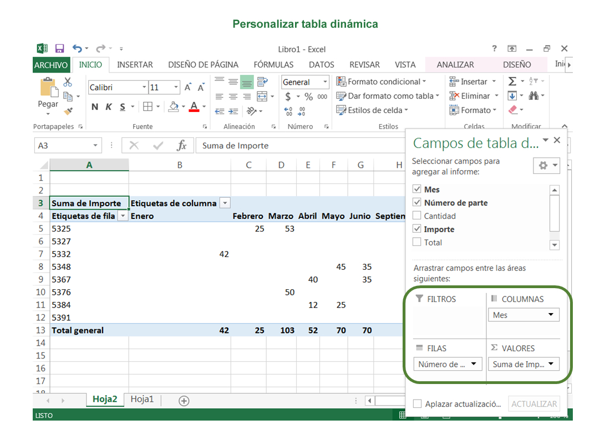
Task: Open the Calibri font name dropdown
Action: tap(144, 87)
